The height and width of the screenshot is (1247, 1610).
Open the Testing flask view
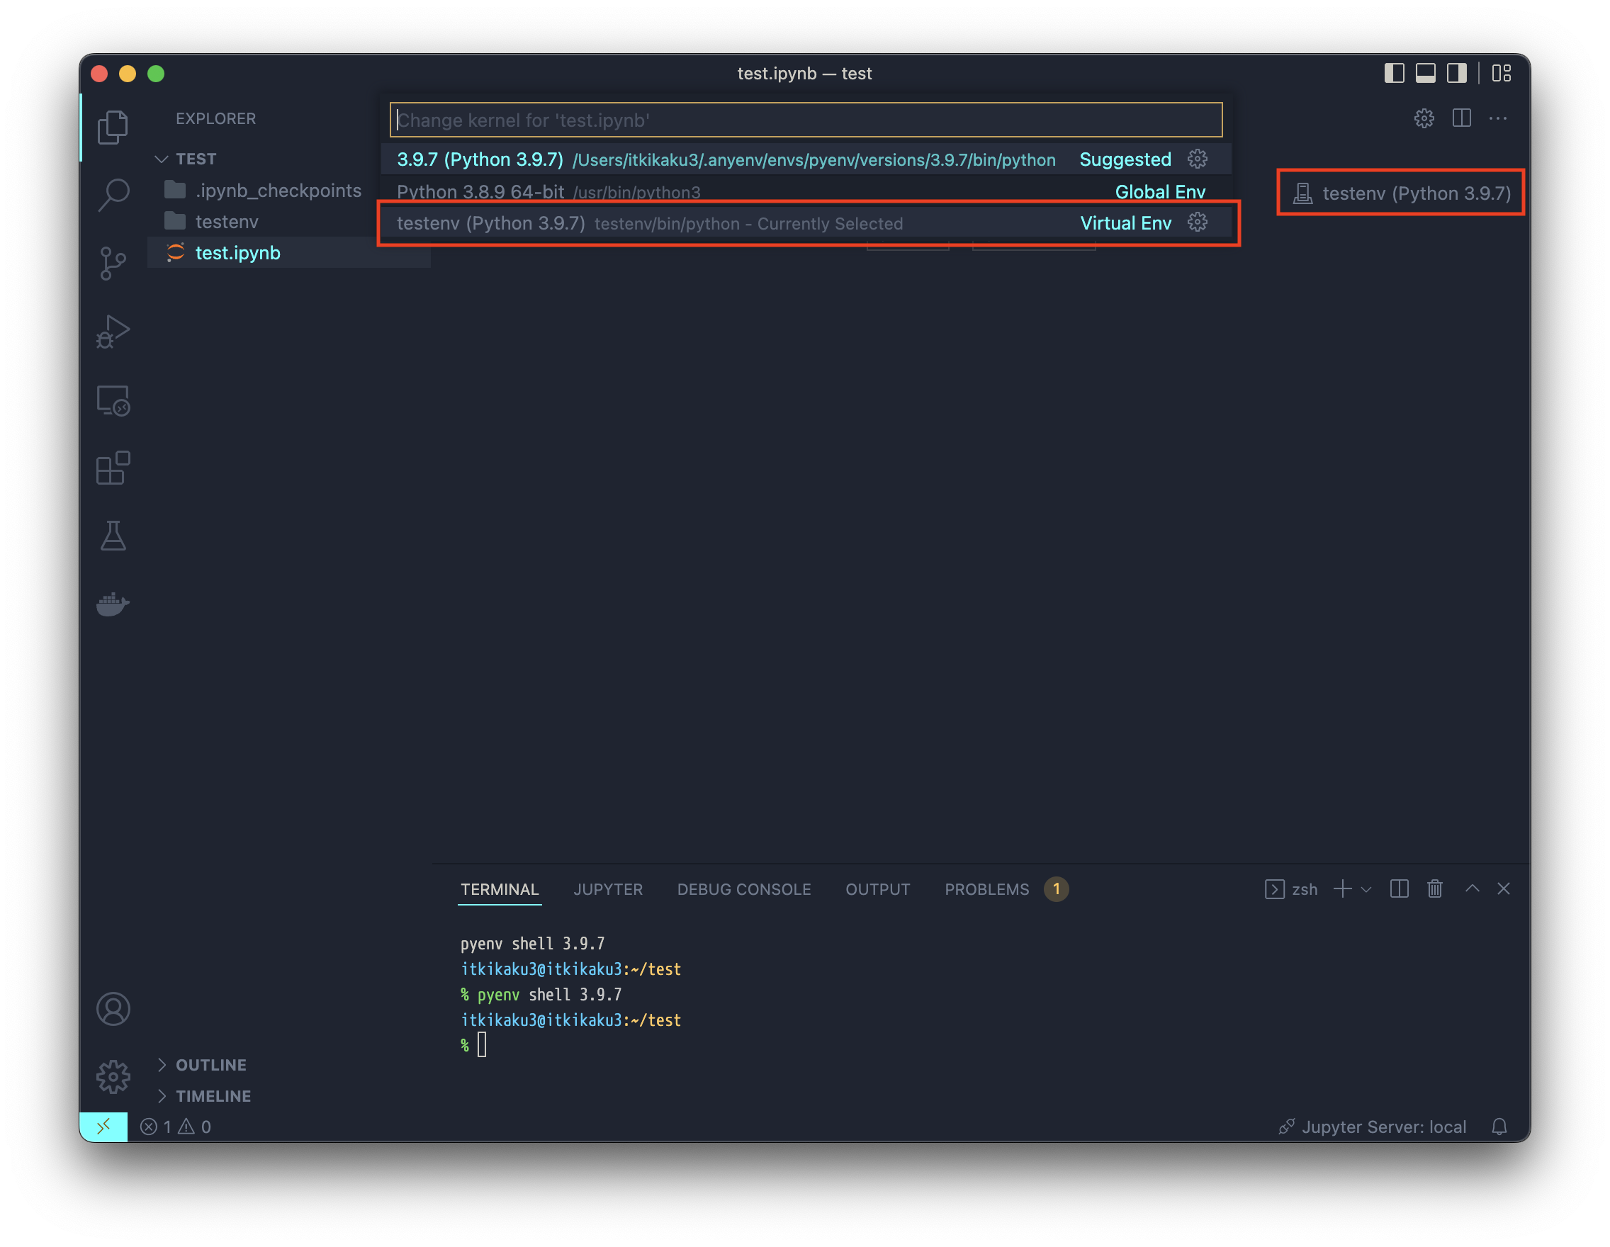[x=113, y=536]
